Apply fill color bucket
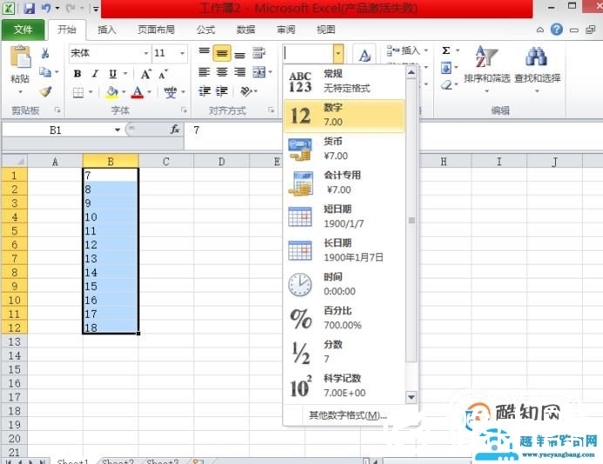Viewport: 603px width, 464px height. coord(112,92)
